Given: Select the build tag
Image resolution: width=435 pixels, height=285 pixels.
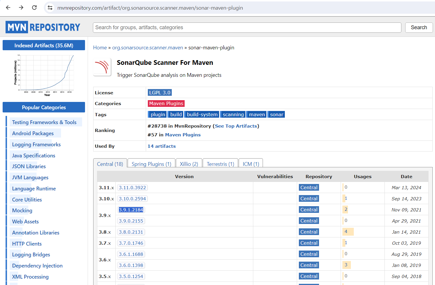Looking at the screenshot, I should (176, 114).
